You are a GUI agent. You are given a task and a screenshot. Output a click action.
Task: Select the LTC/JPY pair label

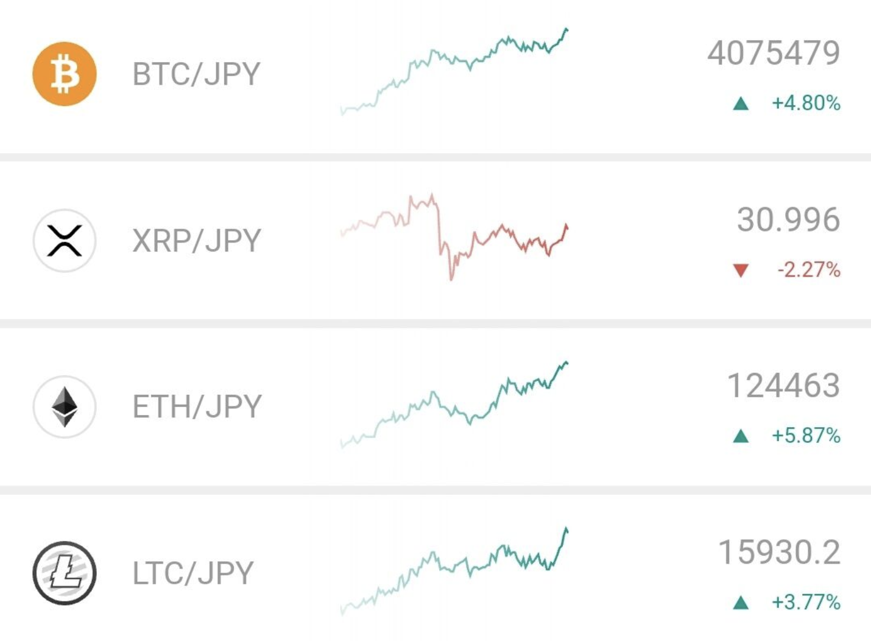click(x=193, y=573)
